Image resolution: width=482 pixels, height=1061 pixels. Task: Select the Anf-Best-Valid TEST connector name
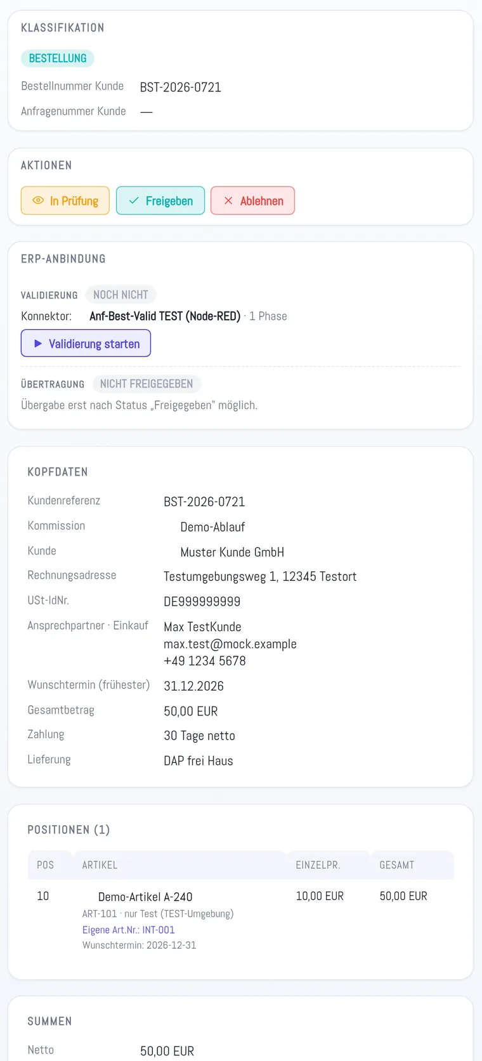click(x=165, y=316)
